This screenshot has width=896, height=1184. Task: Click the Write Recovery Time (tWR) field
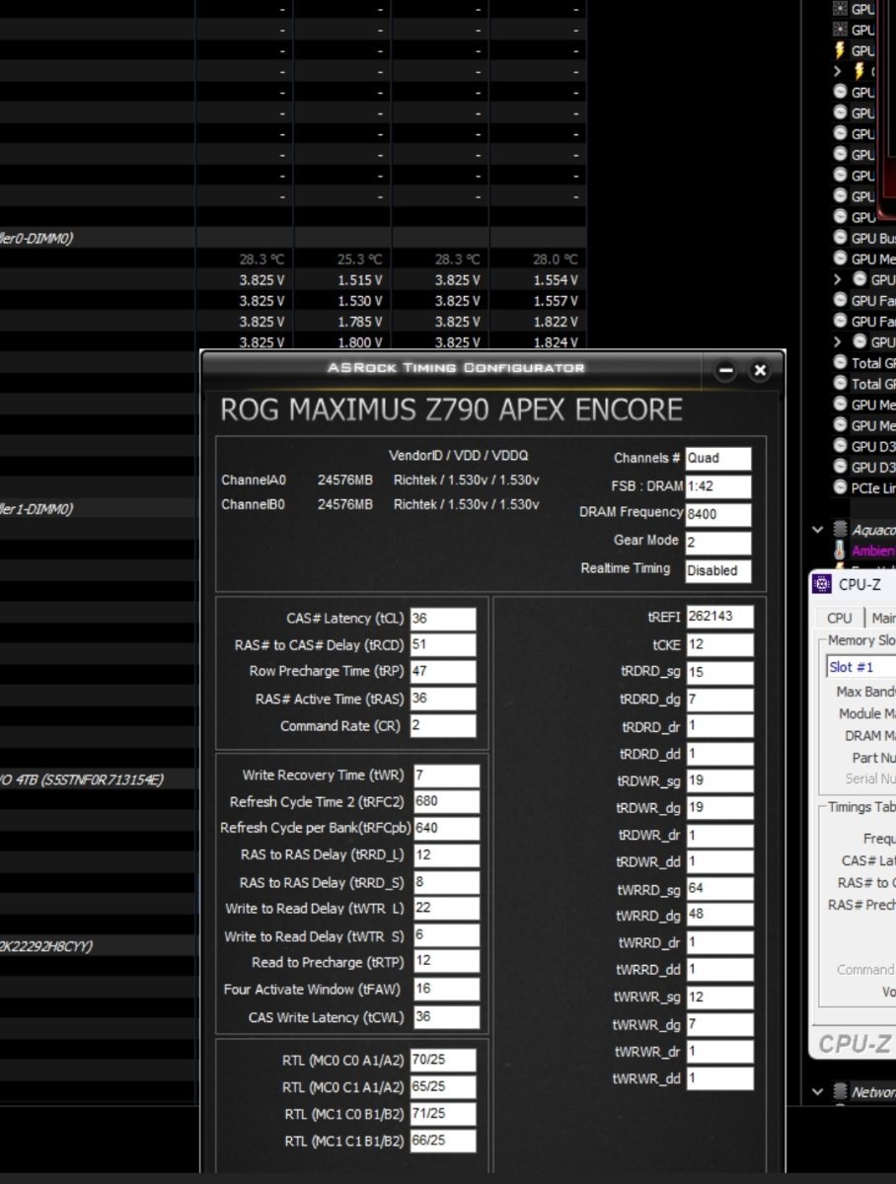[446, 776]
